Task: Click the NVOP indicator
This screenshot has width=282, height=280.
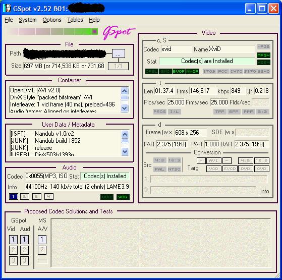Action: pyautogui.click(x=192, y=72)
